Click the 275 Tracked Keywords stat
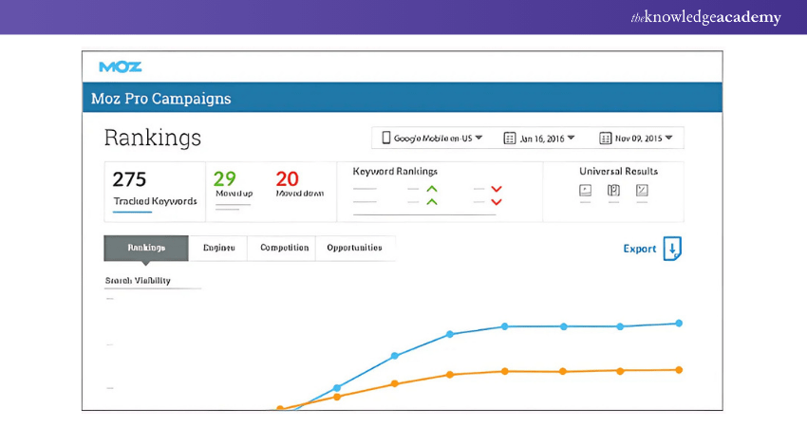 154,187
